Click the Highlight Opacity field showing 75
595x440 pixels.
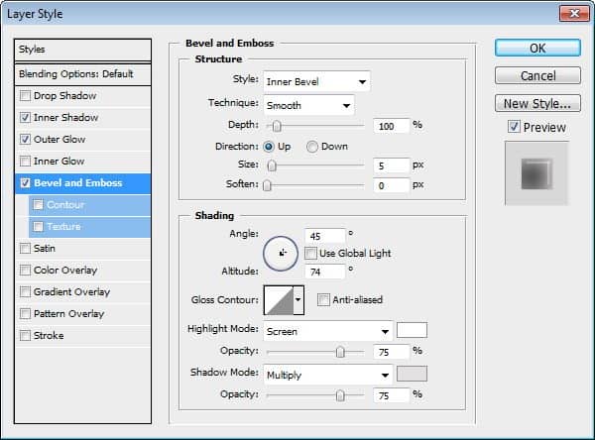coord(392,352)
